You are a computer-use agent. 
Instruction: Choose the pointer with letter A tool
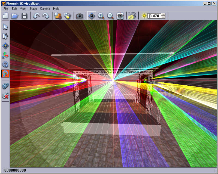(x=5, y=36)
